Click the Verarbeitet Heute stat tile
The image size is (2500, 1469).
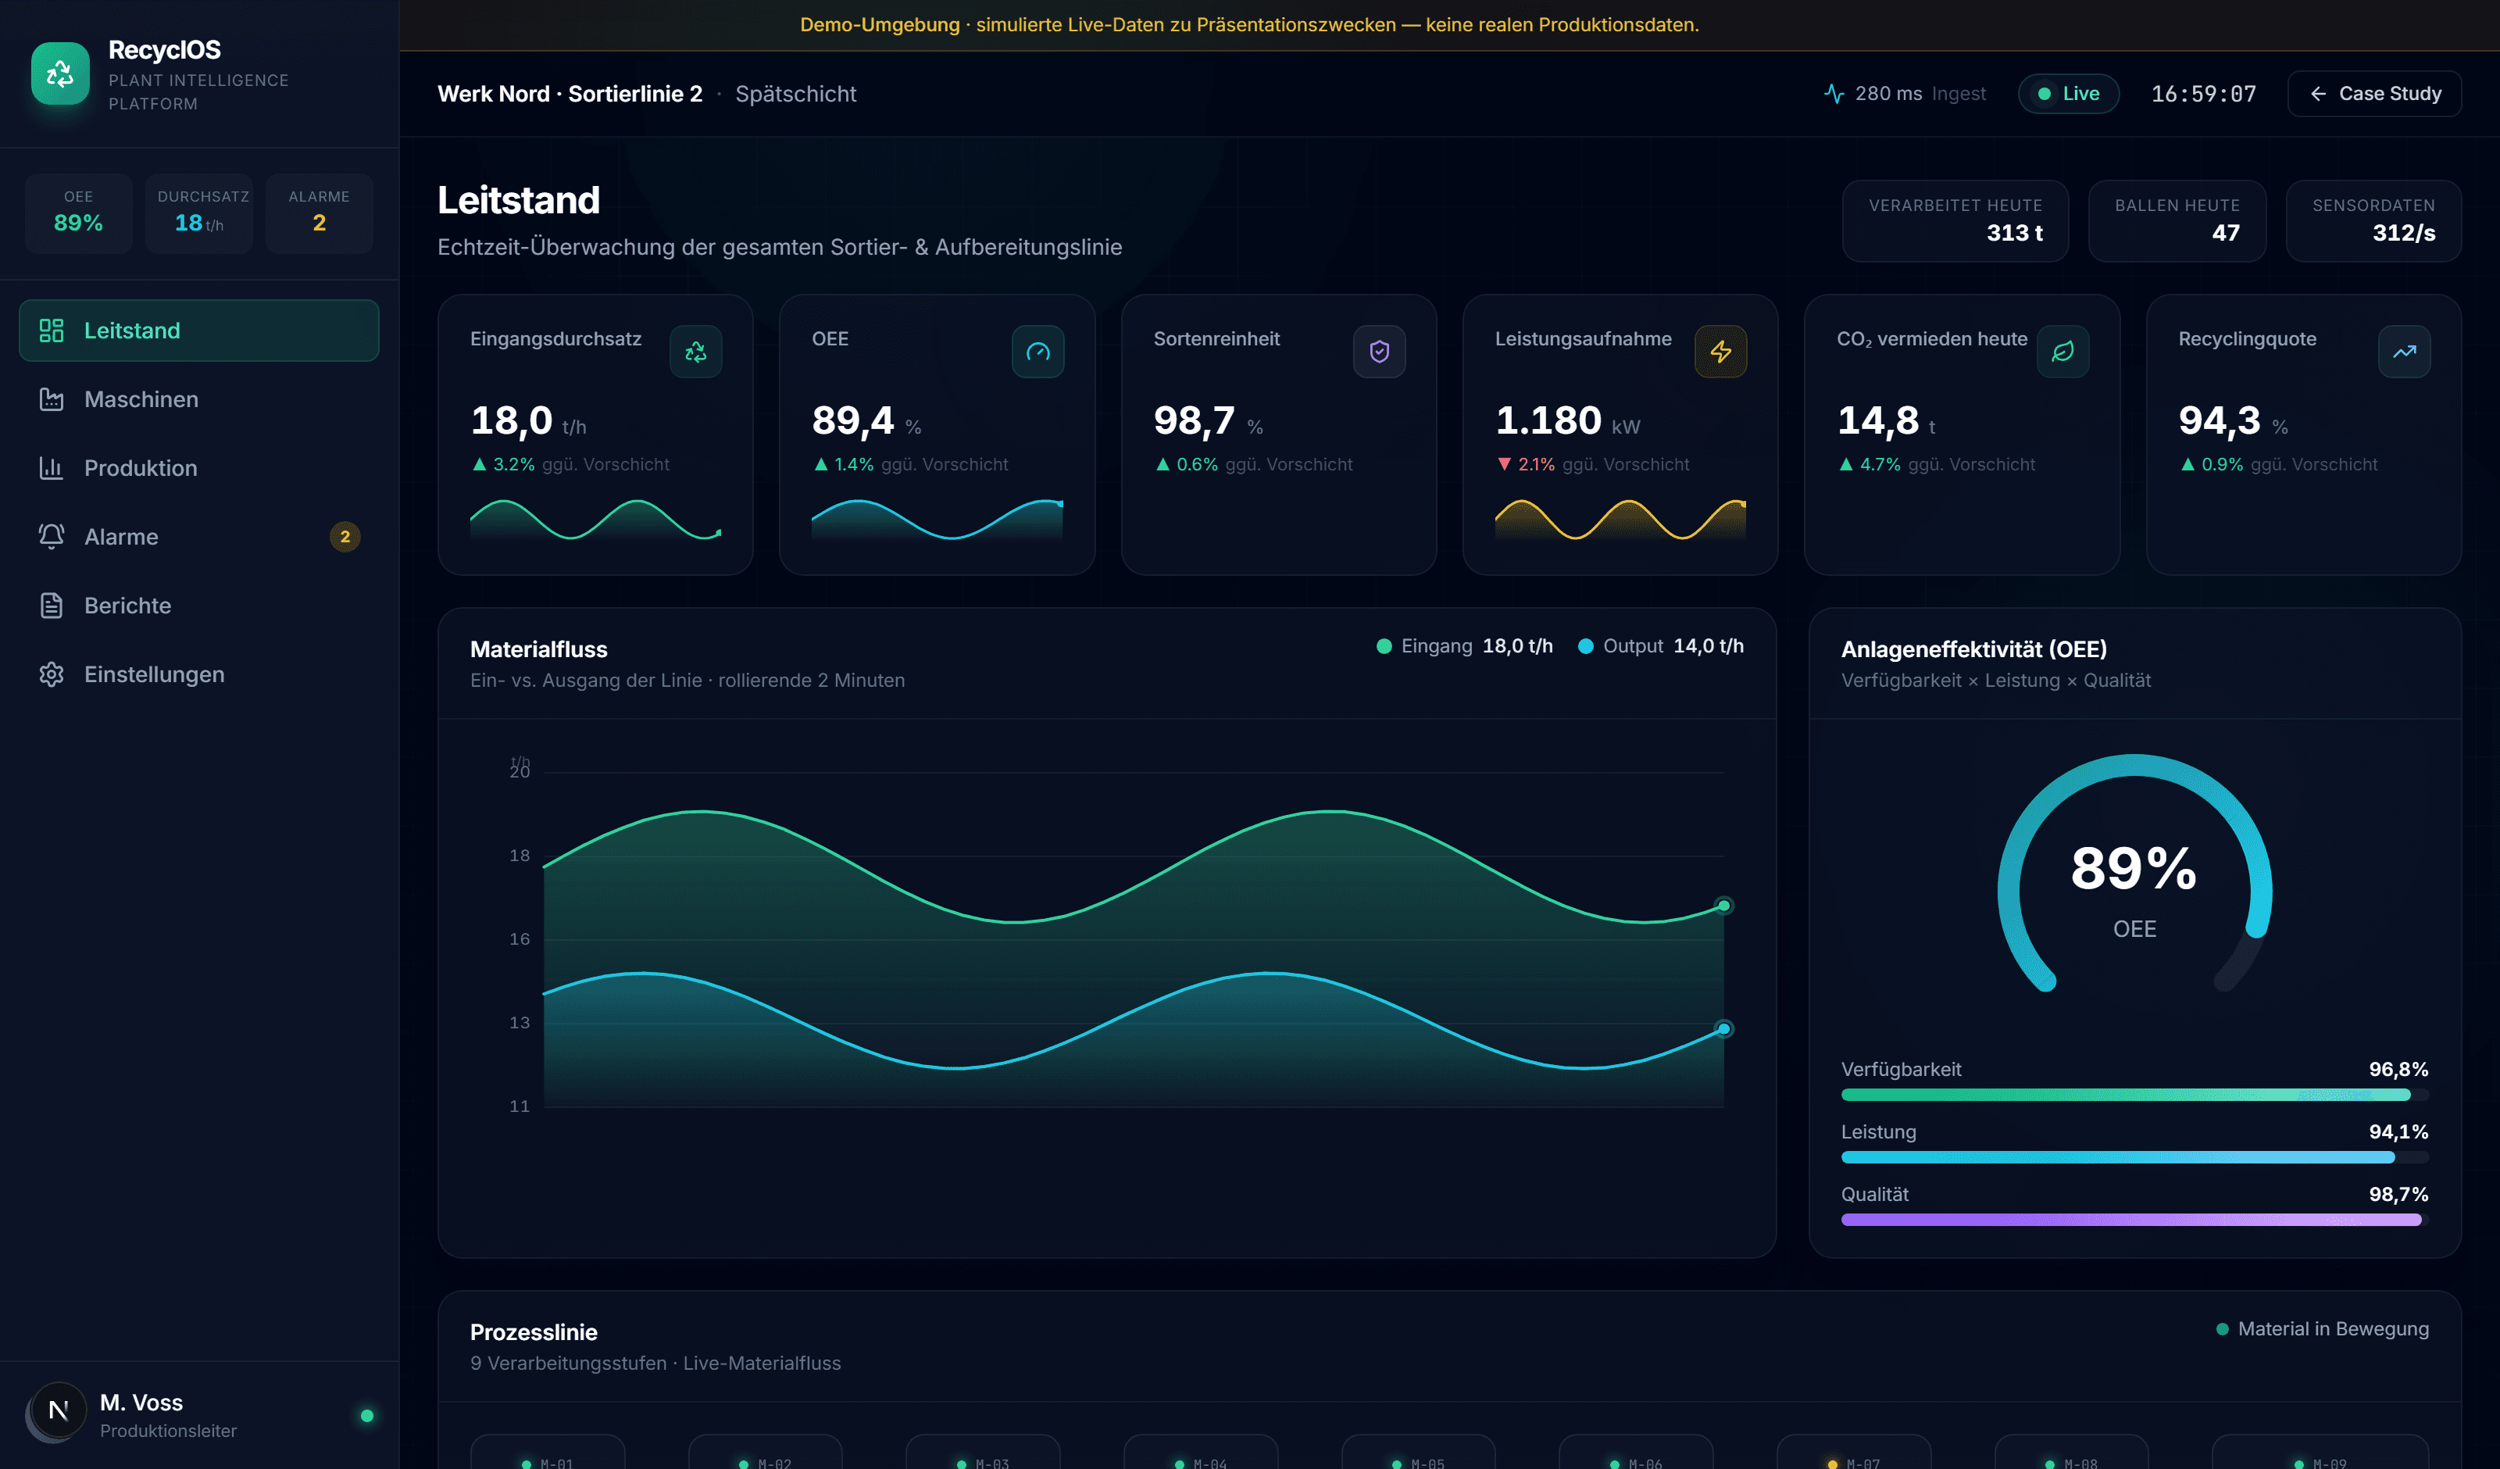pyautogui.click(x=1955, y=220)
